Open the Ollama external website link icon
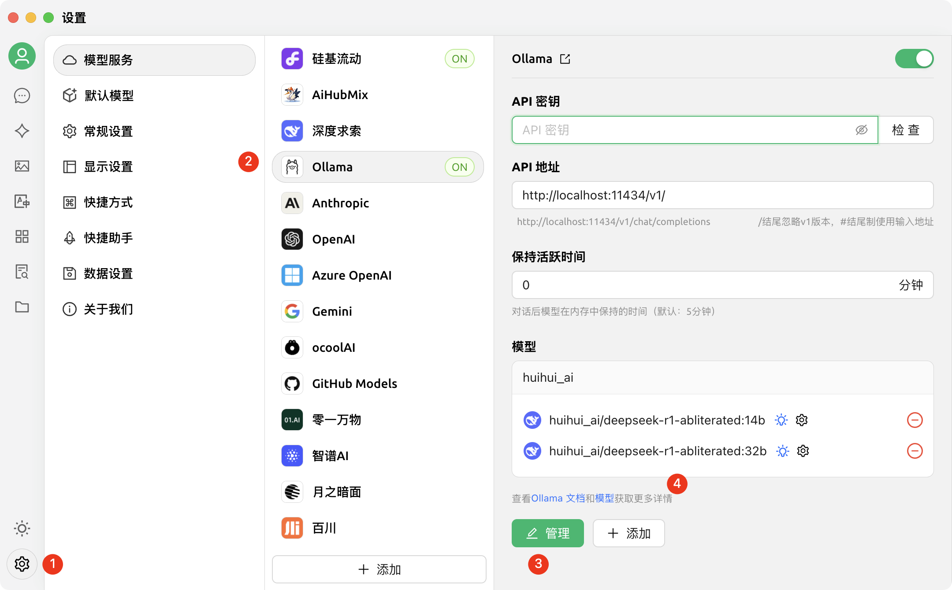 pyautogui.click(x=565, y=59)
